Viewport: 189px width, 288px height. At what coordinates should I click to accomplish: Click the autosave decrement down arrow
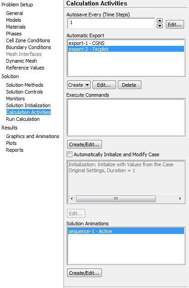coord(160,26)
